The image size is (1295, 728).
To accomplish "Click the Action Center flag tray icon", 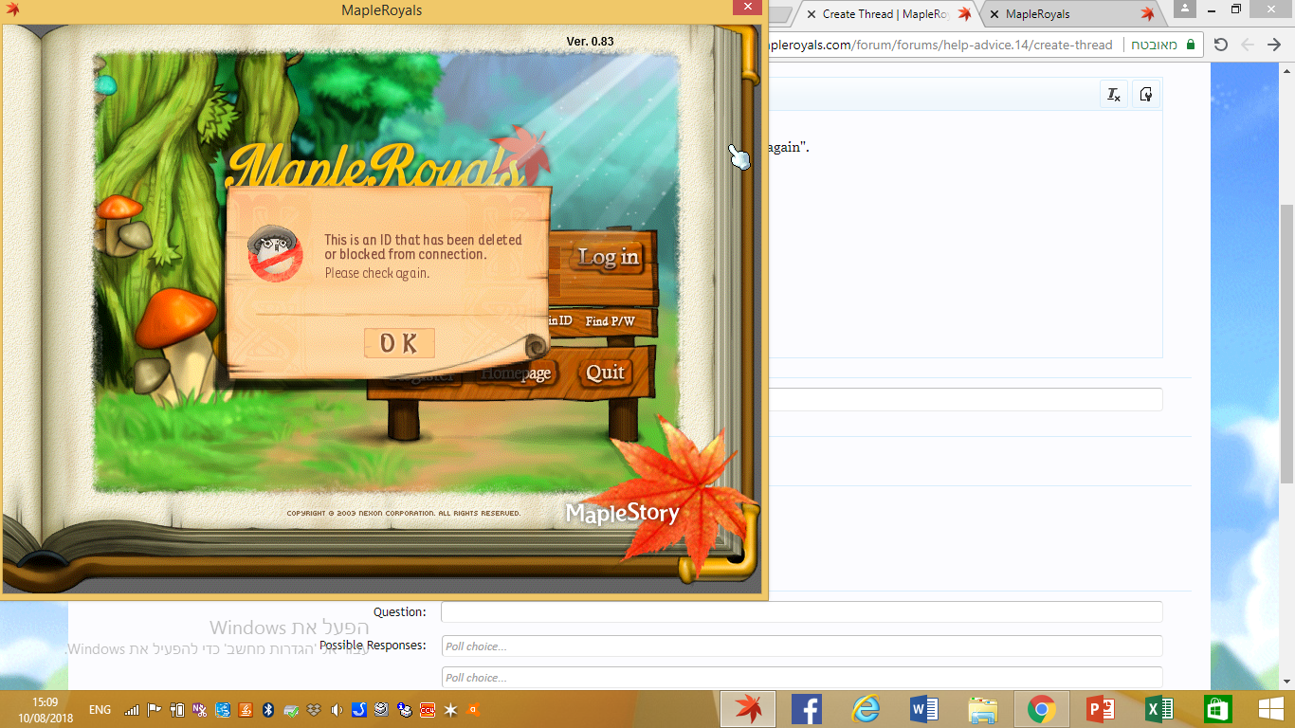I will 155,709.
